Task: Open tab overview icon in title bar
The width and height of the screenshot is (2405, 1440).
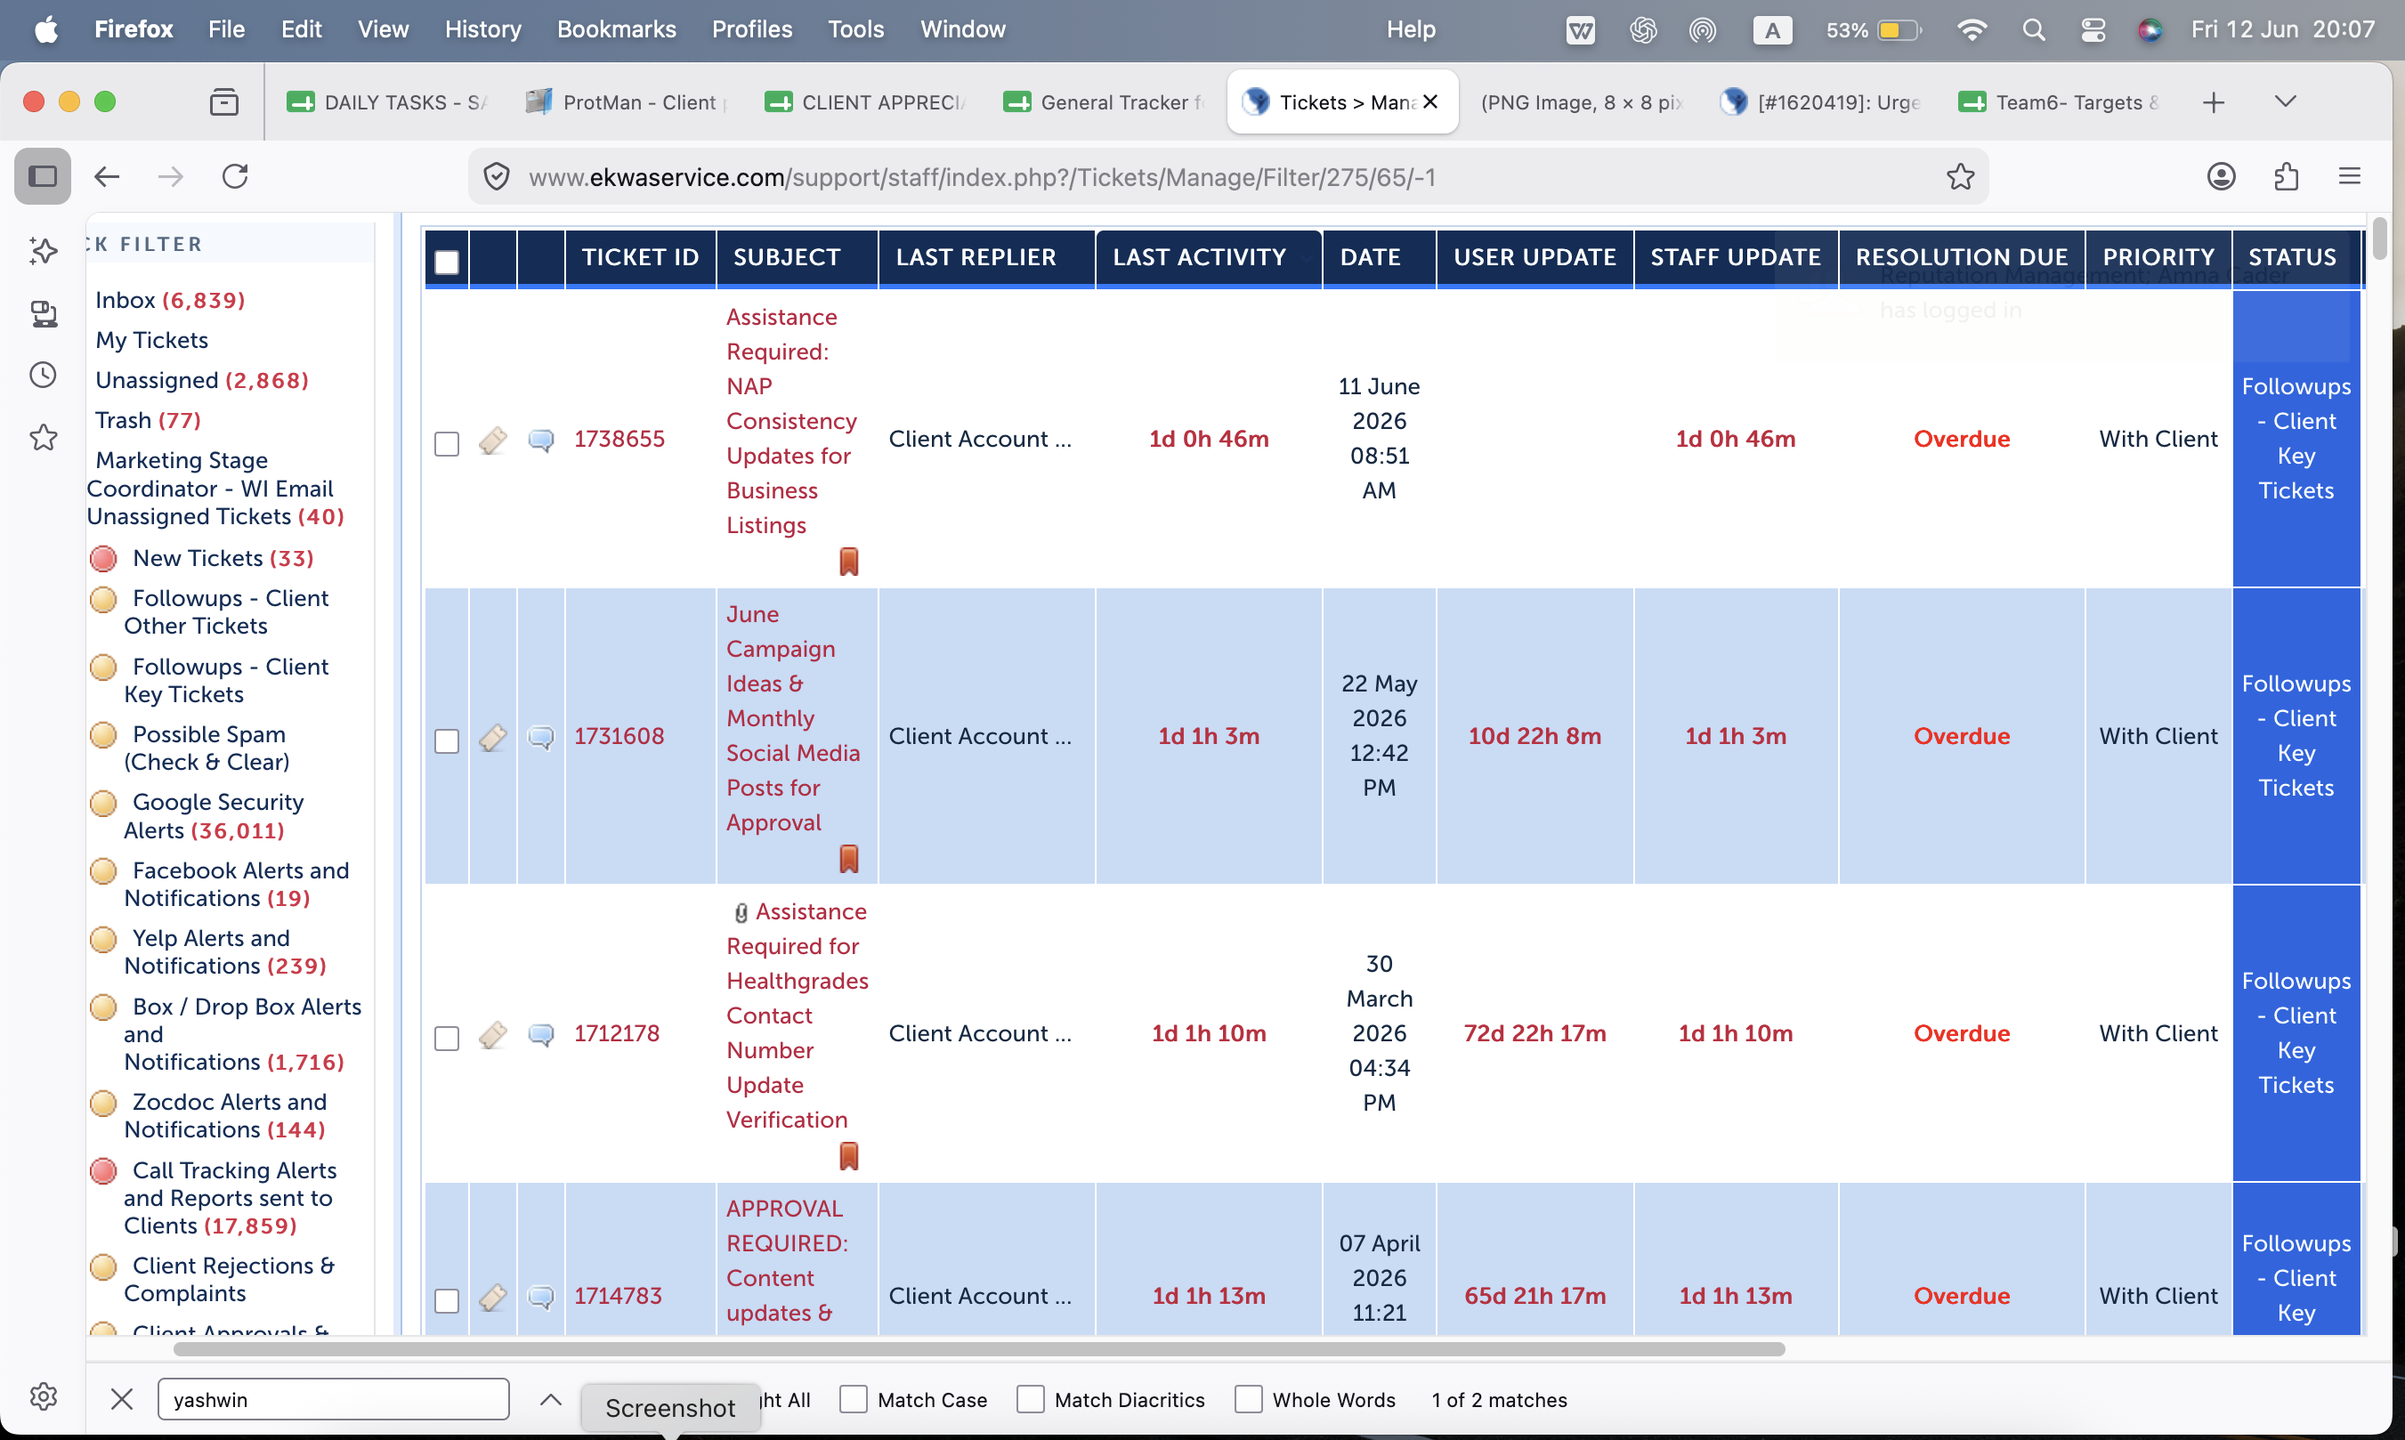Action: click(224, 101)
